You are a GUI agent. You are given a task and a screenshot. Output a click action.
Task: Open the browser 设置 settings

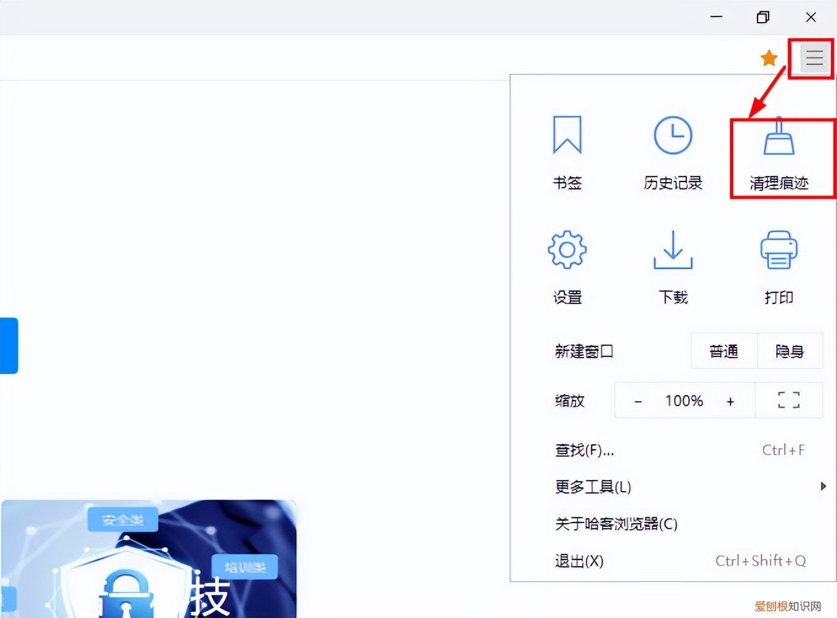[566, 266]
